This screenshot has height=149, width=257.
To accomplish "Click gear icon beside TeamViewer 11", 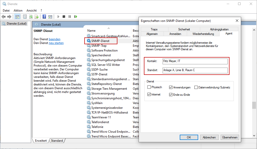I will point(89,117).
